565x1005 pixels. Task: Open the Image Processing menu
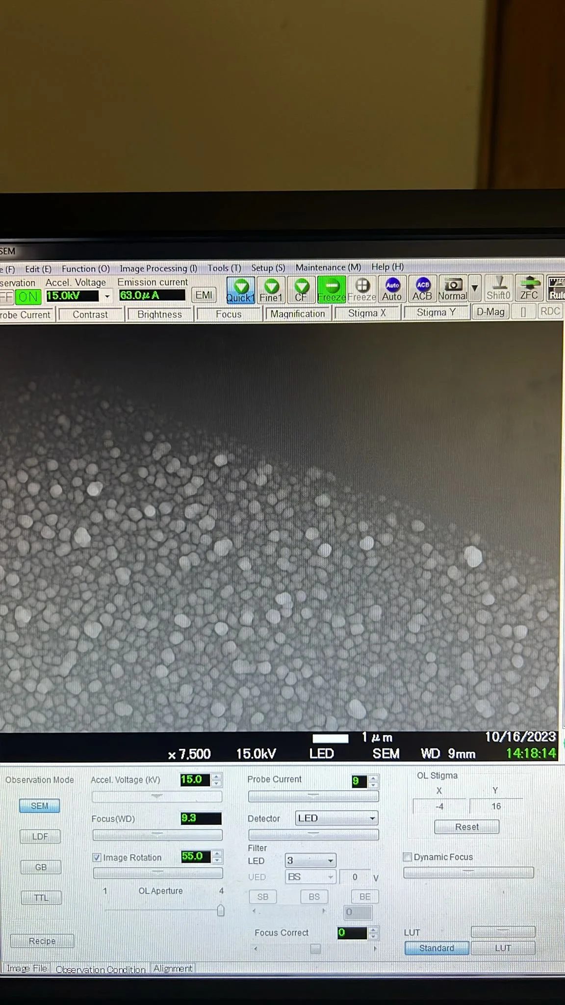click(158, 268)
